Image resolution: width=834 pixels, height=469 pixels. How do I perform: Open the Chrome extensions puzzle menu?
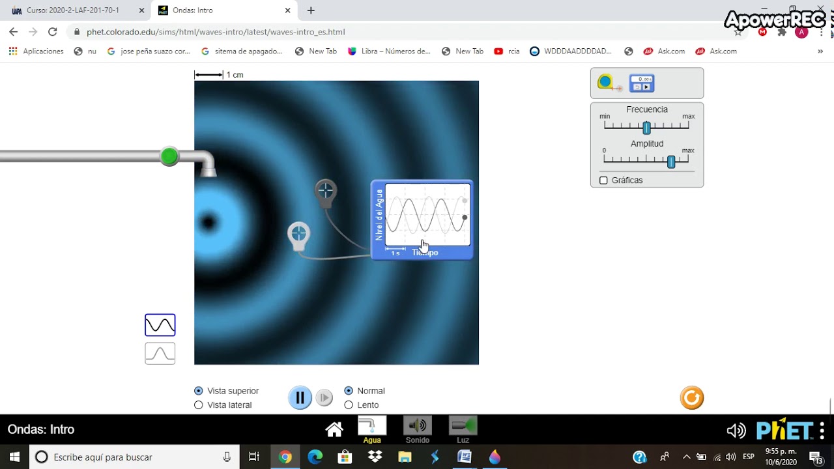782,31
